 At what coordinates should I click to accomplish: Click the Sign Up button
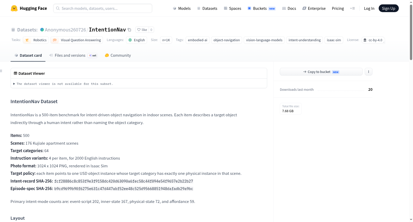tap(388, 8)
